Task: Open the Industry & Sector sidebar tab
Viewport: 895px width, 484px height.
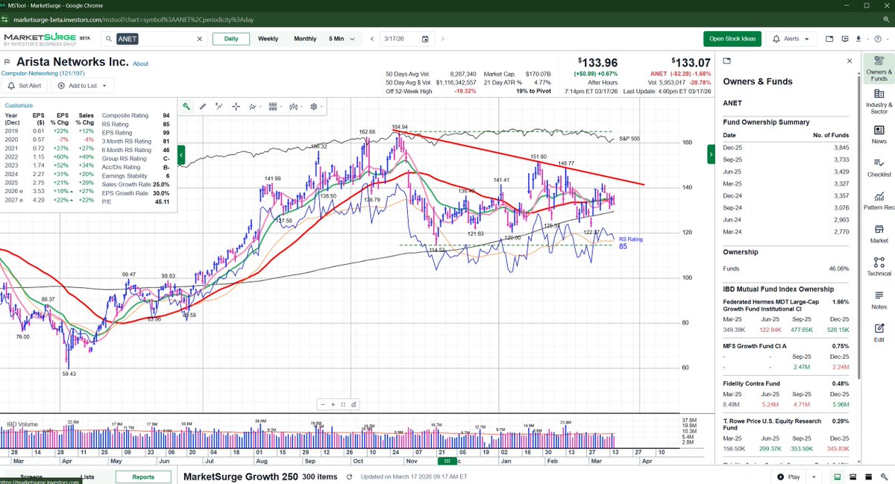Action: (879, 101)
